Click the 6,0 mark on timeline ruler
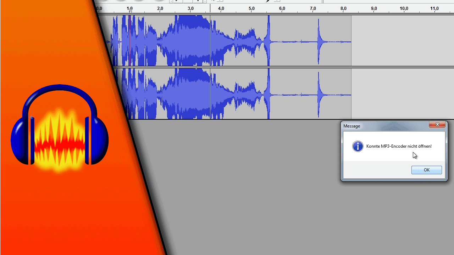Image resolution: width=454 pixels, height=255 pixels. [282, 8]
